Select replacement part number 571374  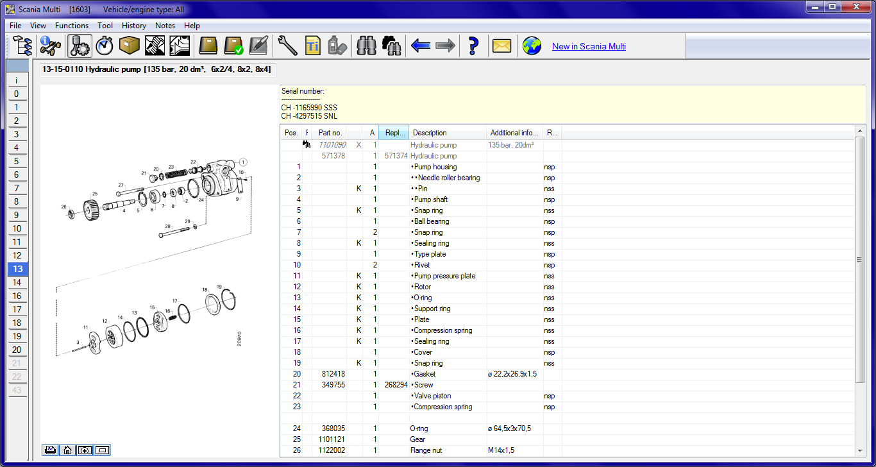[396, 156]
